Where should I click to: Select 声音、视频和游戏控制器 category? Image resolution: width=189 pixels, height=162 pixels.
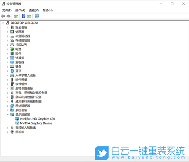click(x=31, y=93)
